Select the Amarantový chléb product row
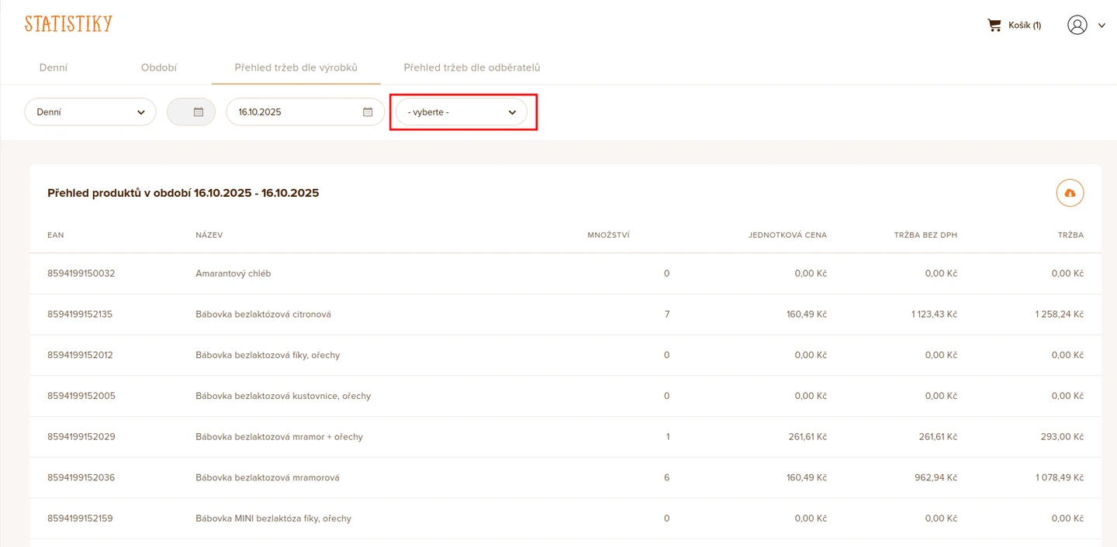The image size is (1117, 547). coord(233,273)
